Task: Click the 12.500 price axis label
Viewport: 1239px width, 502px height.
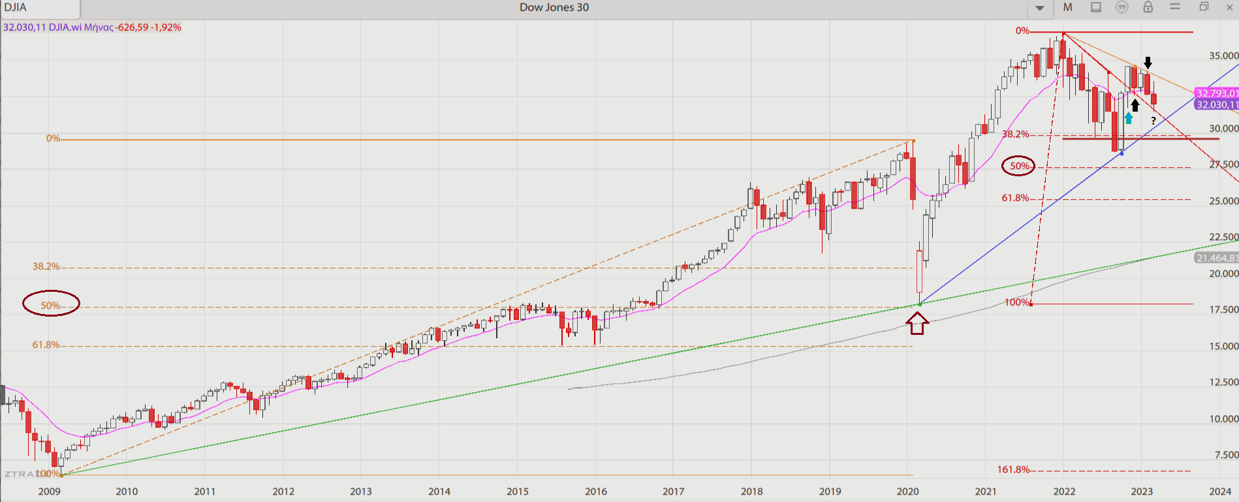Action: coord(1223,382)
